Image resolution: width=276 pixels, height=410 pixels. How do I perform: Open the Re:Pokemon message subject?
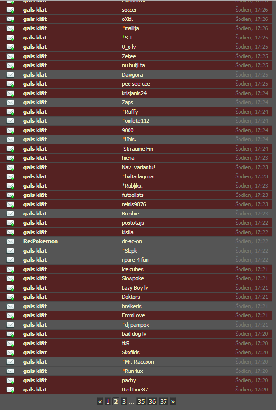click(x=40, y=241)
